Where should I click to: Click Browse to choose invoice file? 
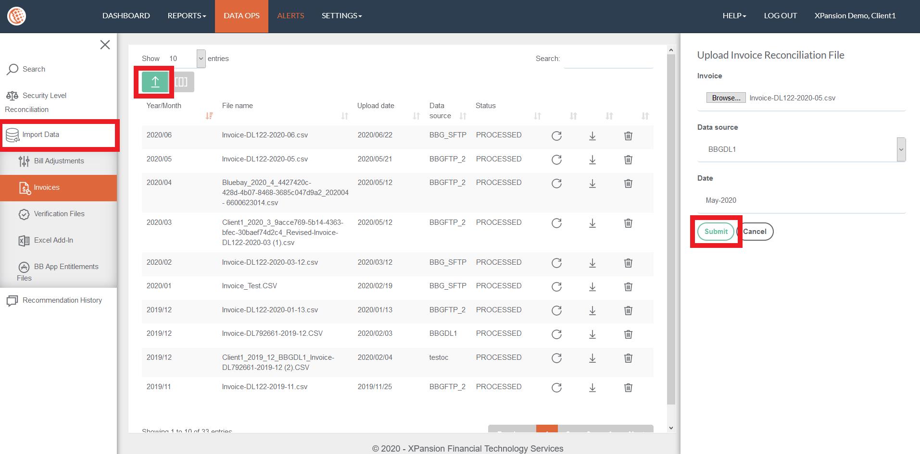point(726,98)
